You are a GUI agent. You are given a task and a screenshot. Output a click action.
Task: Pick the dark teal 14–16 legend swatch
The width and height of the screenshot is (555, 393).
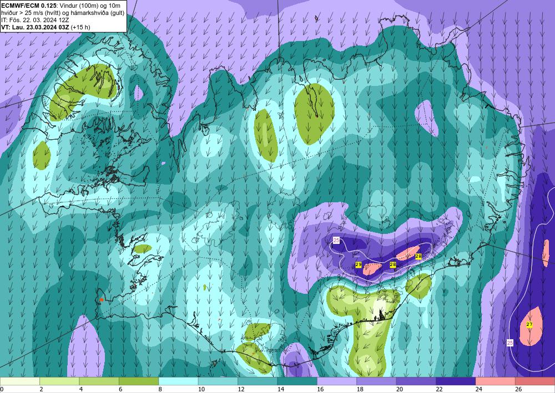coord(297,381)
